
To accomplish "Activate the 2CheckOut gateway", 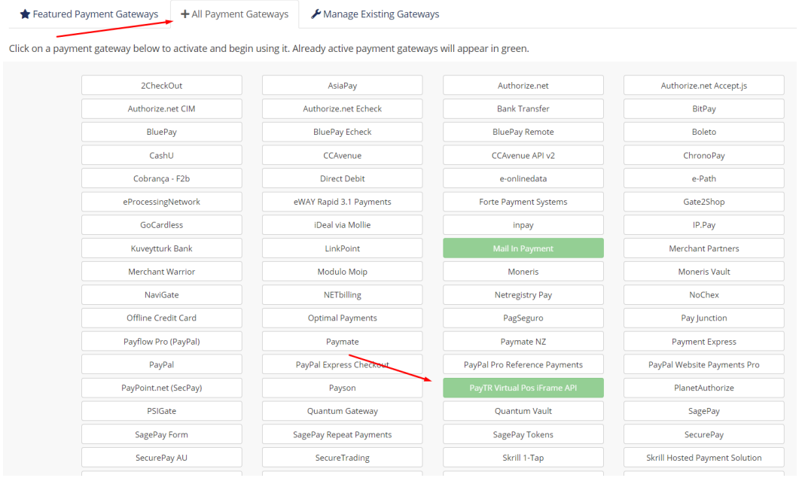I will (161, 86).
